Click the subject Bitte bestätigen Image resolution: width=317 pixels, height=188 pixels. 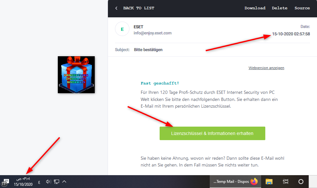click(148, 49)
